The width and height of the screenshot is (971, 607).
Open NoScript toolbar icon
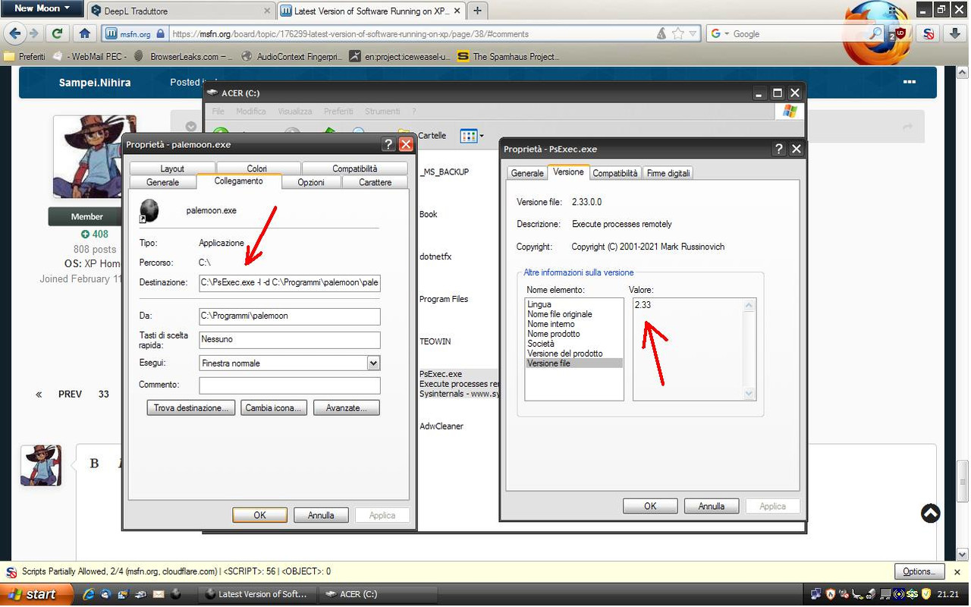tap(928, 33)
